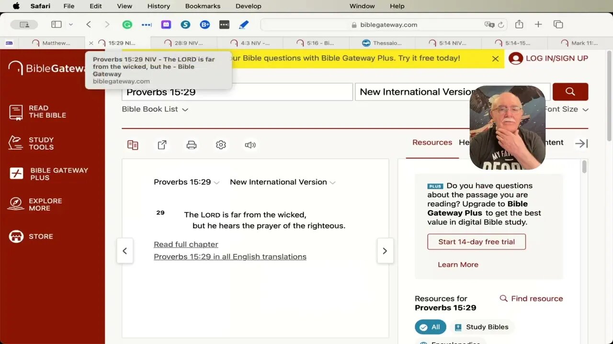Collapse the resources panel arrow
The image size is (613, 344).
point(581,143)
